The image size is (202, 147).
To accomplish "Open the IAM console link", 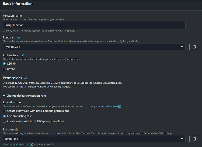I will pyautogui.click(x=111, y=107).
